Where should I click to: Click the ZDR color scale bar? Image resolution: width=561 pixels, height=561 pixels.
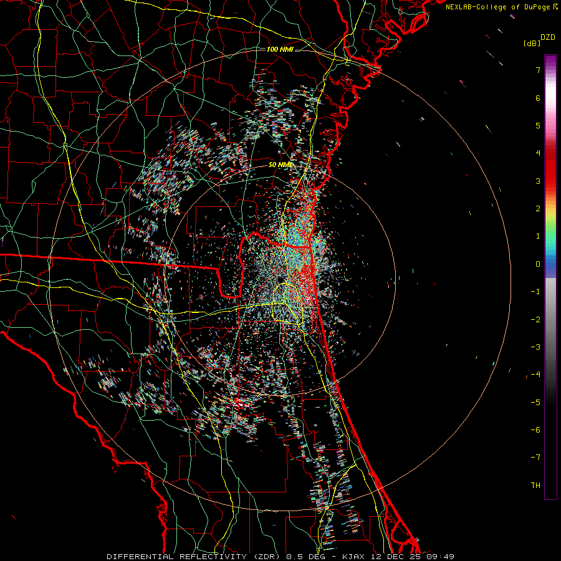coord(550,277)
